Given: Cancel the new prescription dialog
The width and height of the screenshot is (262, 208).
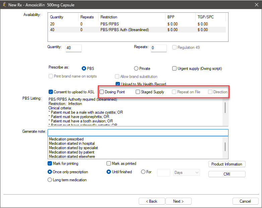Looking at the screenshot, I should pyautogui.click(x=245, y=201).
